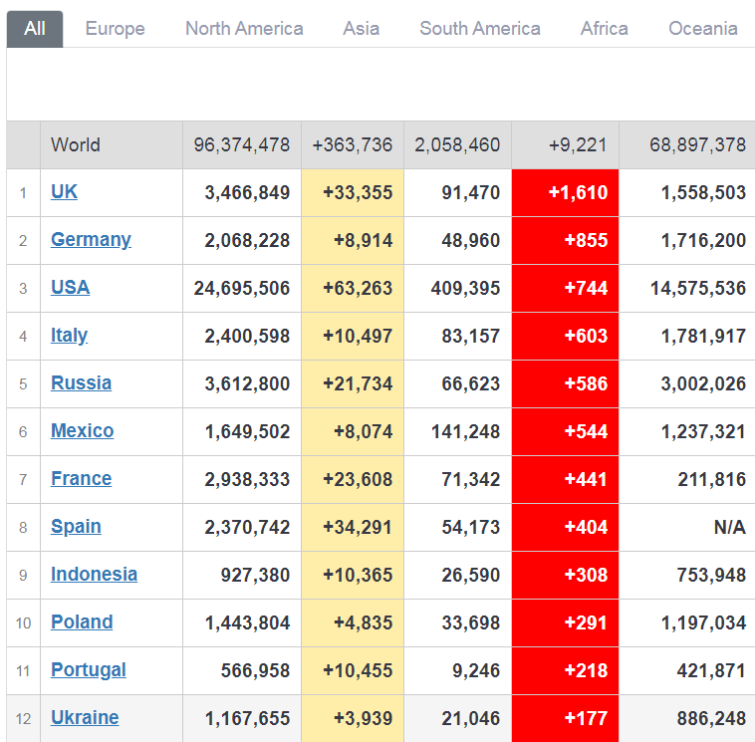Switch to the Europe tab
Screen dimensions: 755x742
[x=115, y=29]
